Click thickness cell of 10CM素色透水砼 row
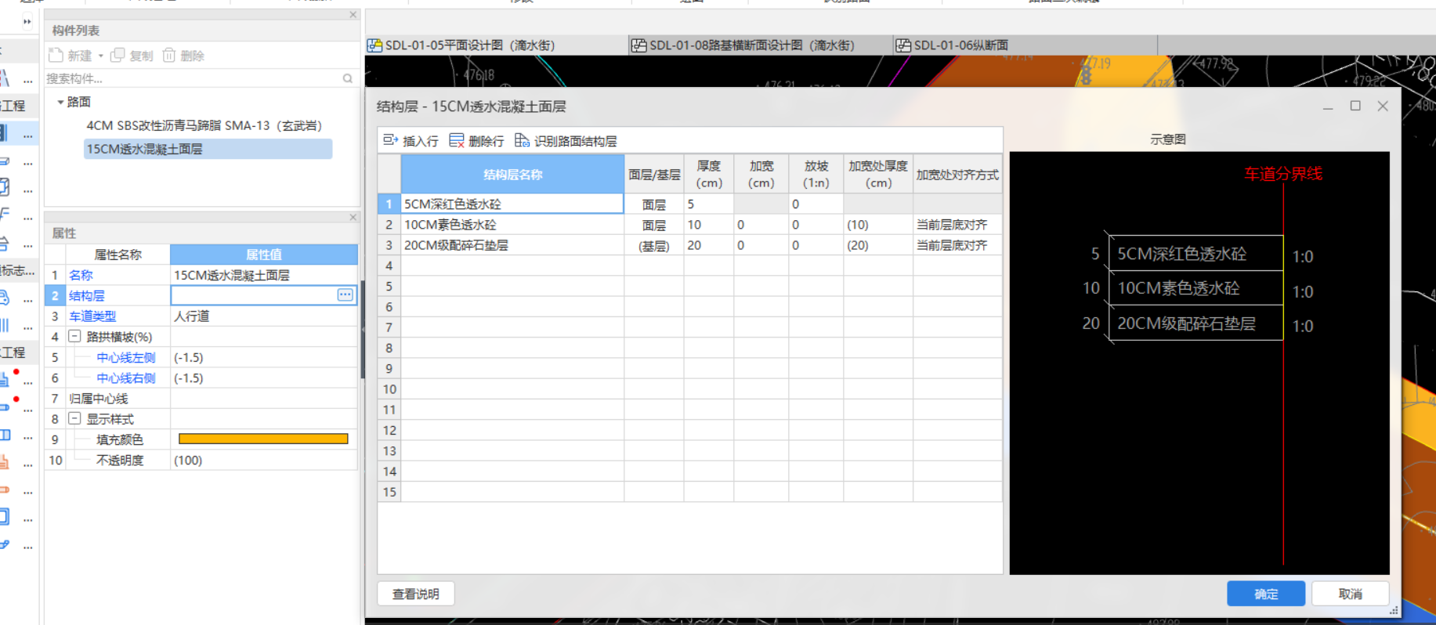This screenshot has width=1436, height=625. (709, 225)
